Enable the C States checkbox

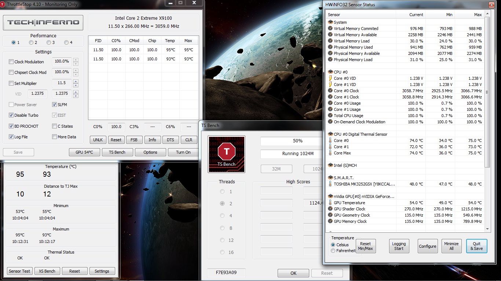pos(54,126)
